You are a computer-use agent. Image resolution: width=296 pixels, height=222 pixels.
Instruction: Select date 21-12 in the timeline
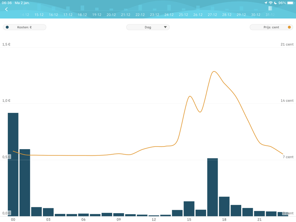[125, 15]
